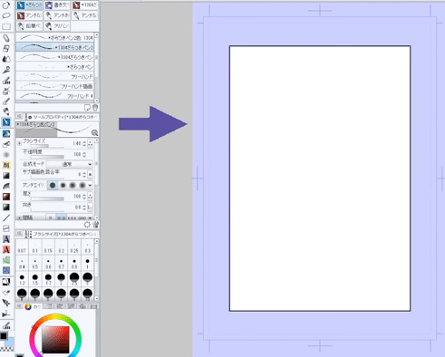Select the rectangle marquee tool
The image size is (445, 357).
6,26
